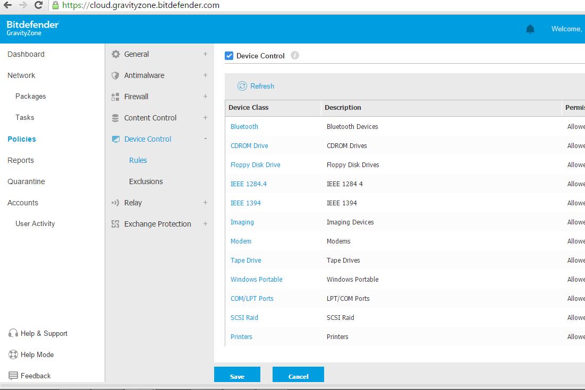The image size is (585, 390).
Task: Click the 'Imaging Devices' description cell
Action: click(x=350, y=222)
